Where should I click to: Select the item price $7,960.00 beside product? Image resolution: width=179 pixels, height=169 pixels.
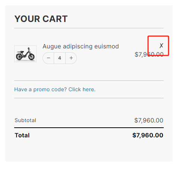click(149, 54)
